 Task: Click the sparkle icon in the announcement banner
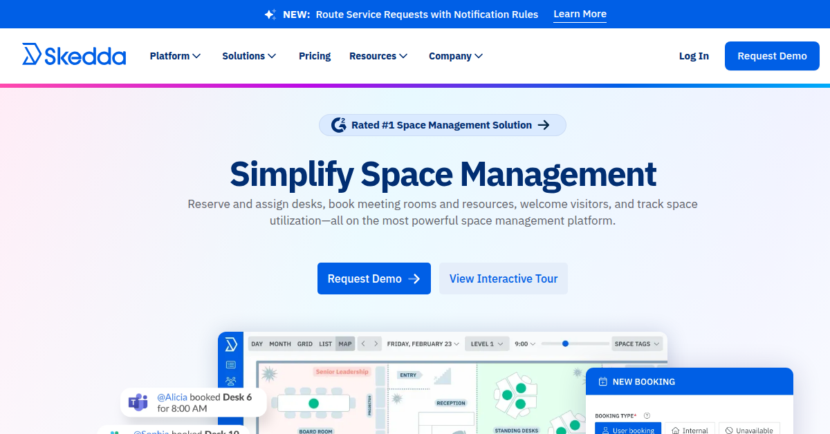pyautogui.click(x=270, y=15)
